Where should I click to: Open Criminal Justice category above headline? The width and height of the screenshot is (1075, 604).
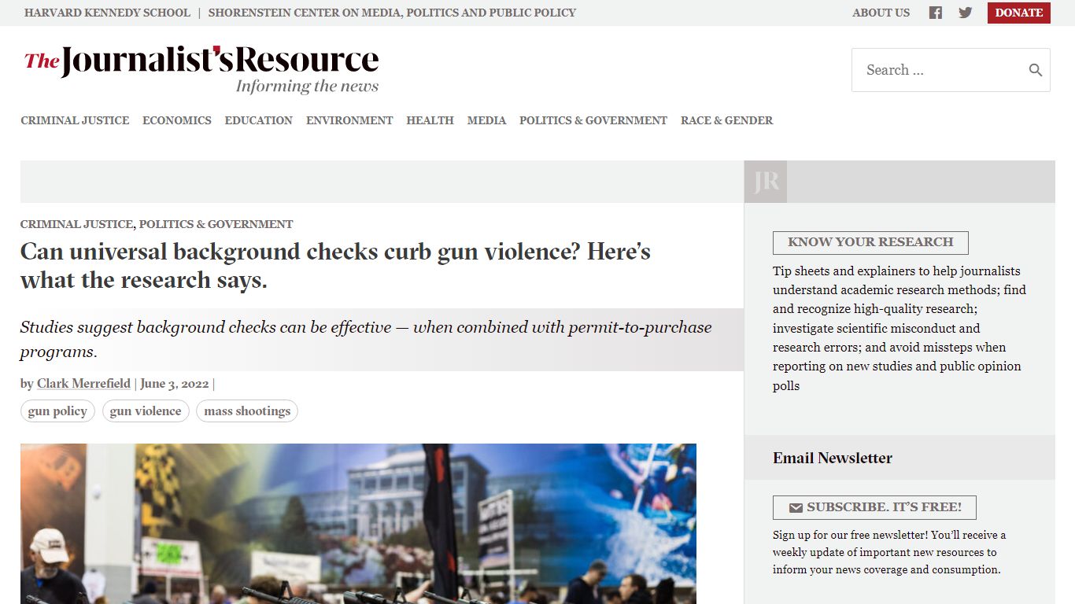76,224
